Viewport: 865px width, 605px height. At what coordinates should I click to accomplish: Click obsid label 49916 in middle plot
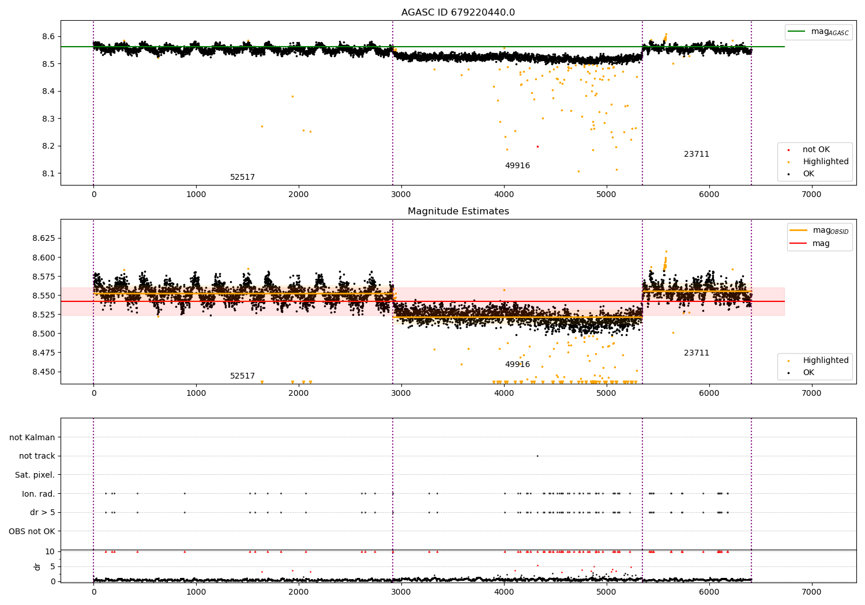click(x=517, y=365)
